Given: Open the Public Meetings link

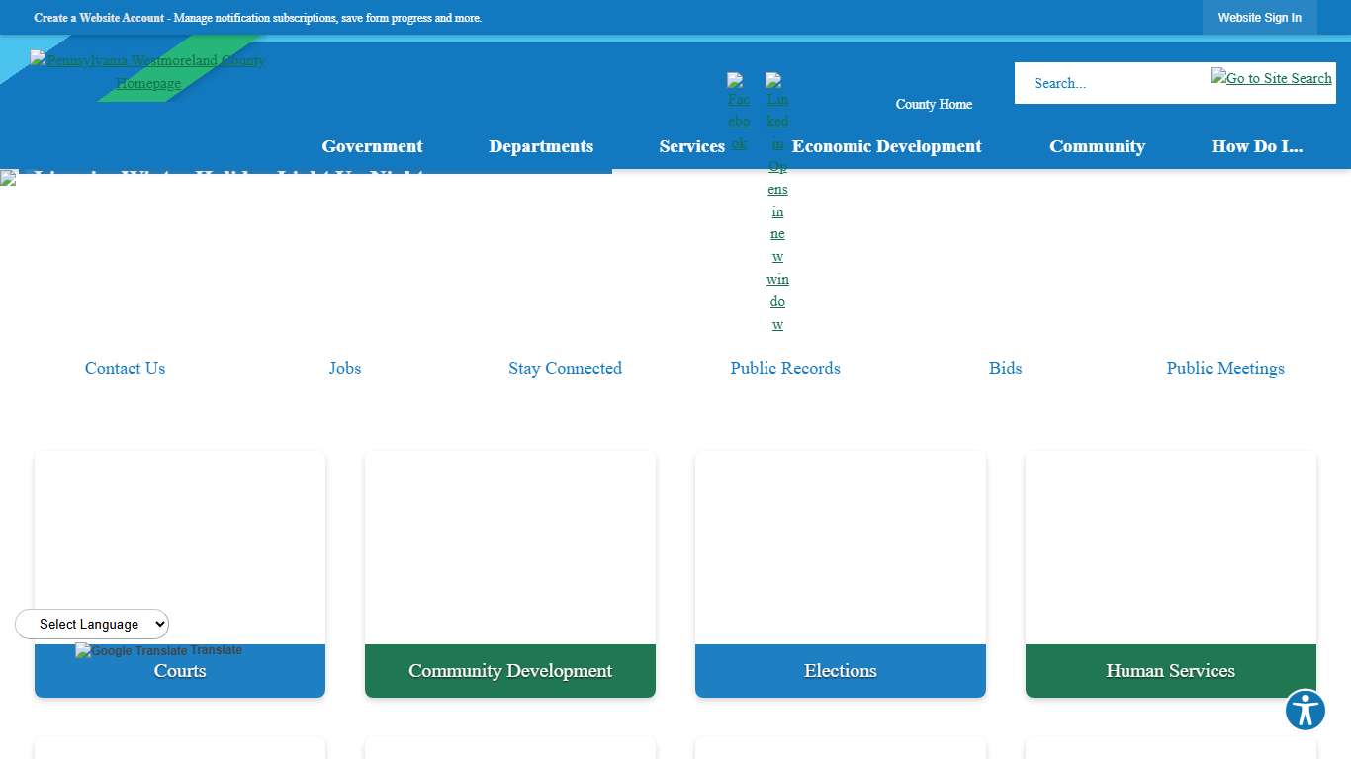Looking at the screenshot, I should 1225,368.
